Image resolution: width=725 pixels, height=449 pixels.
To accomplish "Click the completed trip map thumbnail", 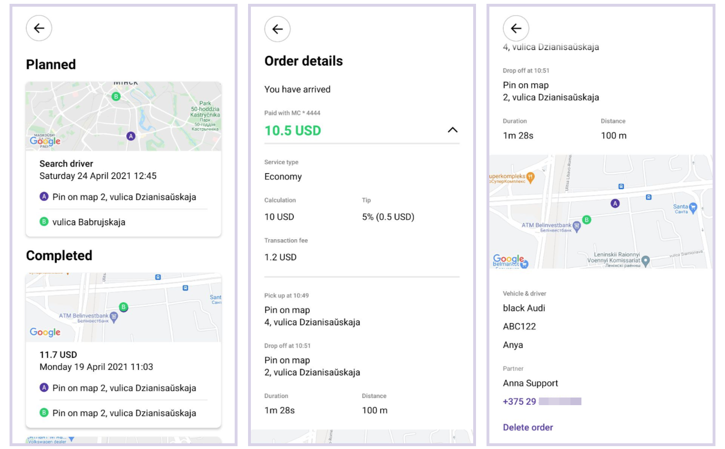I will [123, 307].
